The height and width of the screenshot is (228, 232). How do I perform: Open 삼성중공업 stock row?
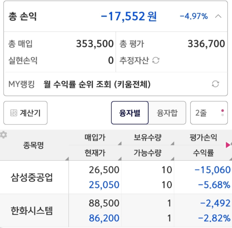(116, 177)
